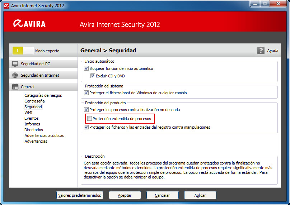
Task: Uncheck Bloquear función de inicio automático
Action: 86,68
